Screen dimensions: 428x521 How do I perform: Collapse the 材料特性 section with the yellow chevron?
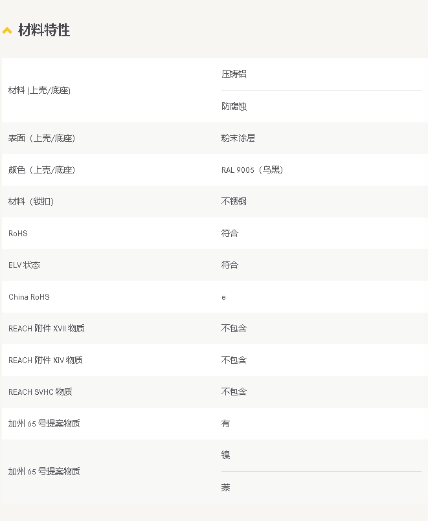point(7,31)
